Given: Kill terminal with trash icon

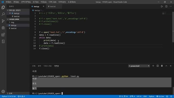Looking at the screenshot, I should (162, 66).
